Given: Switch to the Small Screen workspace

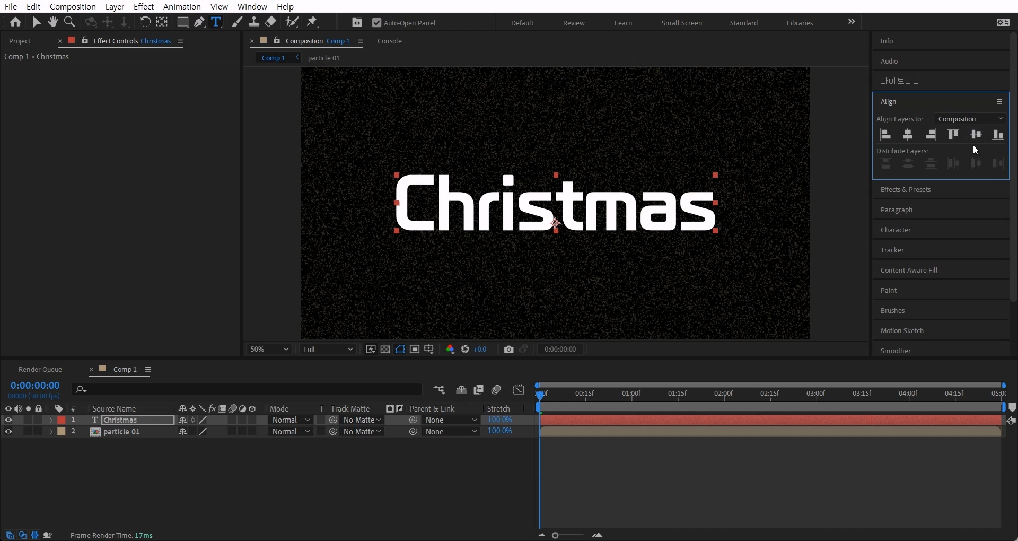Looking at the screenshot, I should pyautogui.click(x=682, y=23).
